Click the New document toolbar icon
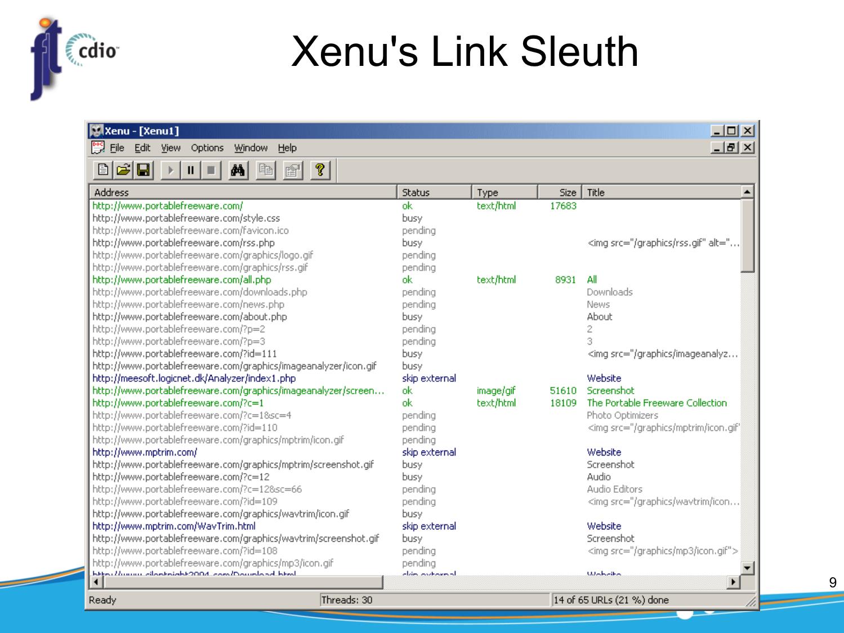 (103, 170)
